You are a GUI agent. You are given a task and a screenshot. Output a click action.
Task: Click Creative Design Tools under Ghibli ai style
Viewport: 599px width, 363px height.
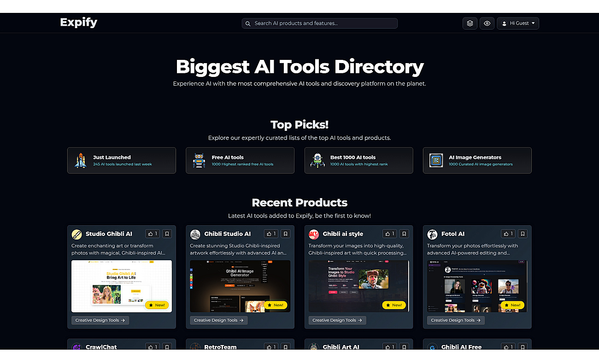coord(337,320)
